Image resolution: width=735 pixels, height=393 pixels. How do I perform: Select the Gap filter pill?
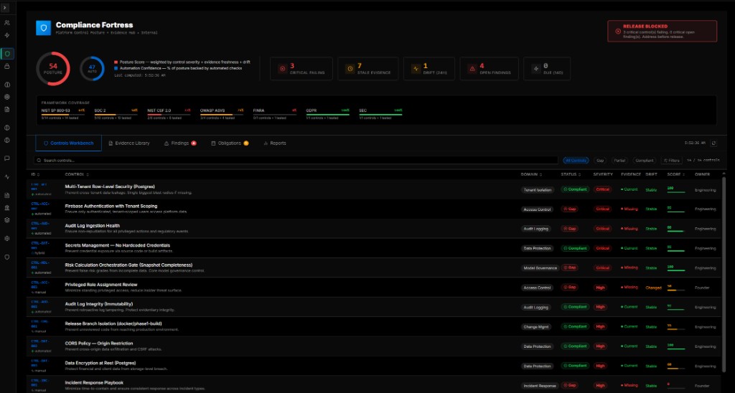click(600, 160)
